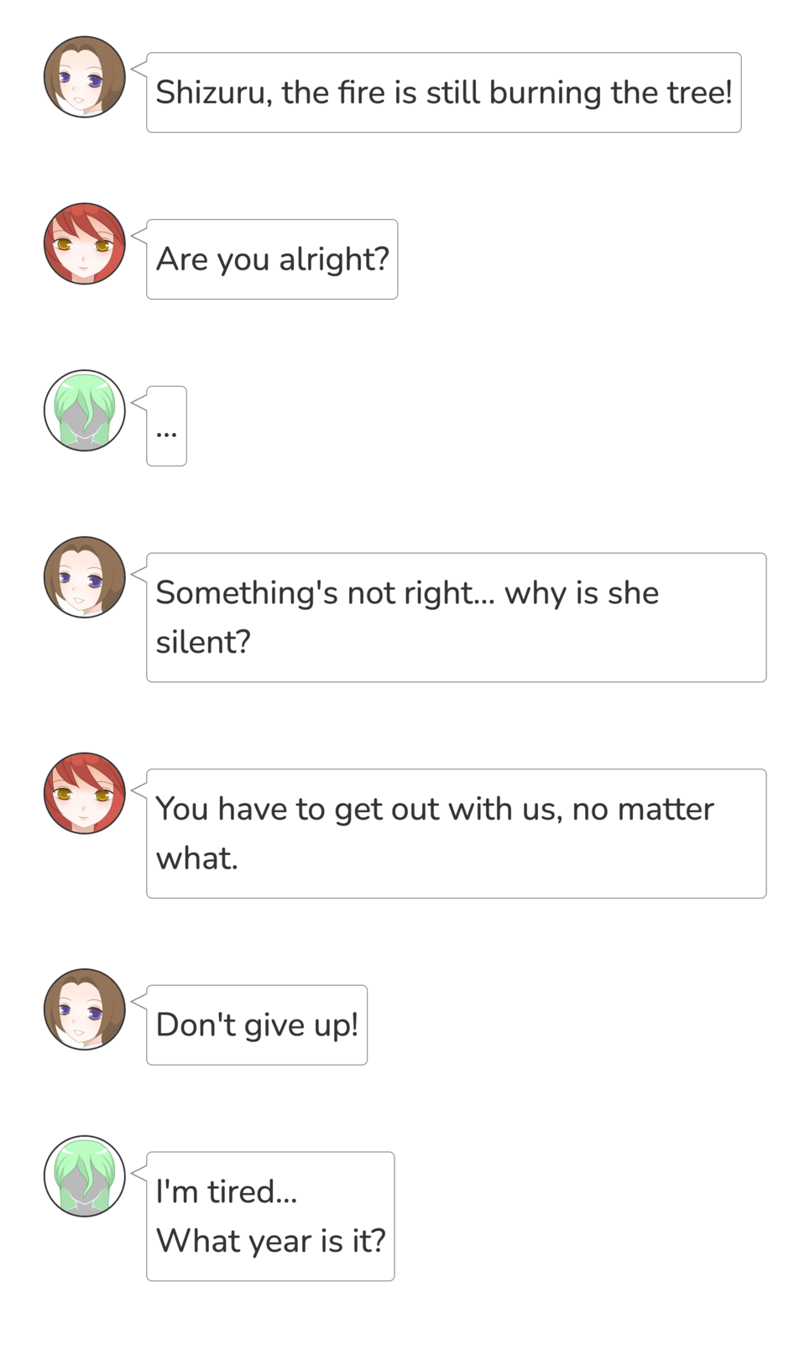789x1366 pixels.
Task: Click the text "I'm tired..." in the last bubble
Action: pos(227,1191)
